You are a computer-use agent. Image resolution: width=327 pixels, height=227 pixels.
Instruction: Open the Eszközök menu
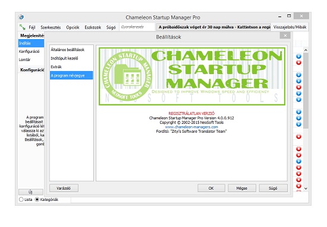coord(93,27)
